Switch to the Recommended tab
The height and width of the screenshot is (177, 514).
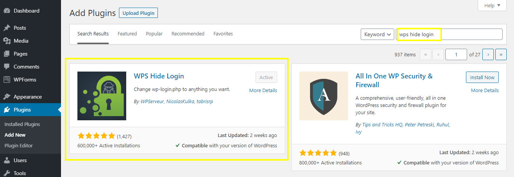188,33
